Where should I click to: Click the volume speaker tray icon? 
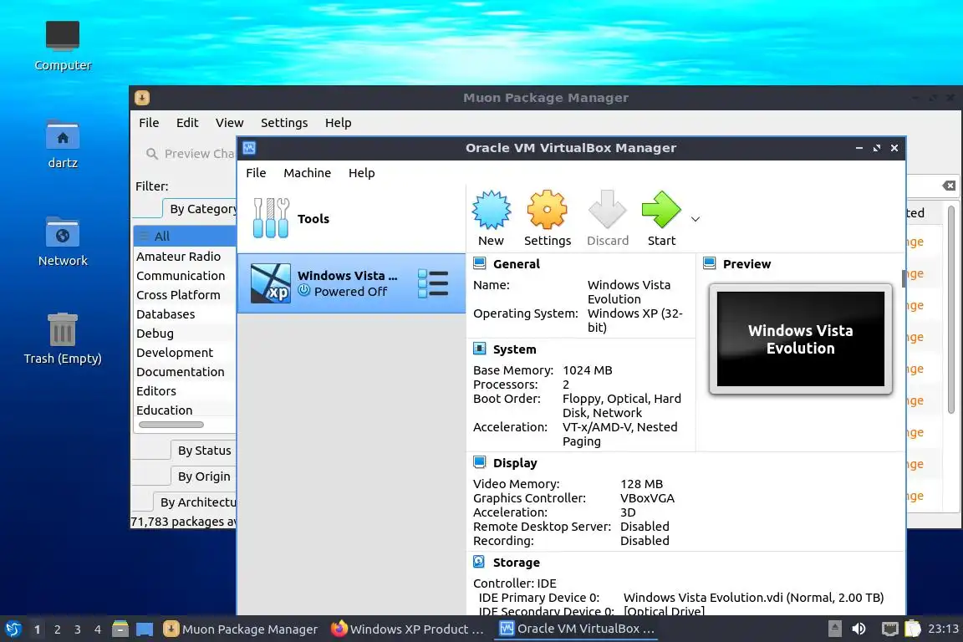859,629
